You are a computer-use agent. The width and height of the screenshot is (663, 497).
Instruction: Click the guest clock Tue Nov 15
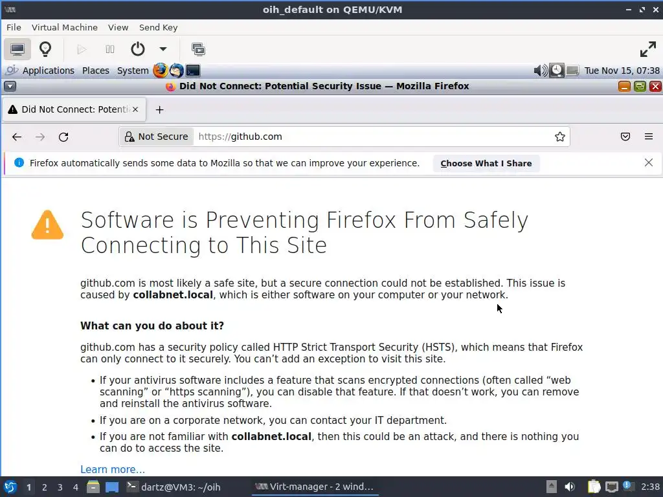tap(622, 71)
